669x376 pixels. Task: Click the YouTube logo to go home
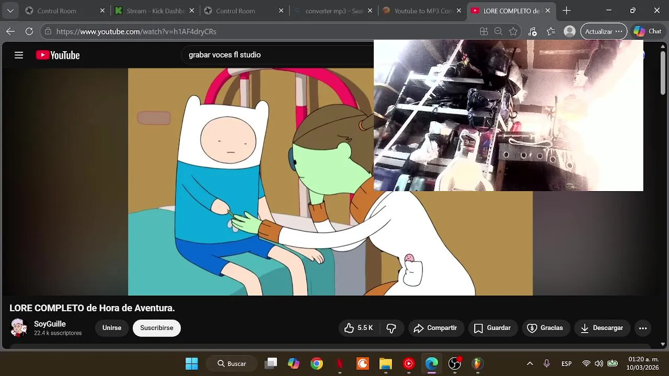click(x=57, y=55)
